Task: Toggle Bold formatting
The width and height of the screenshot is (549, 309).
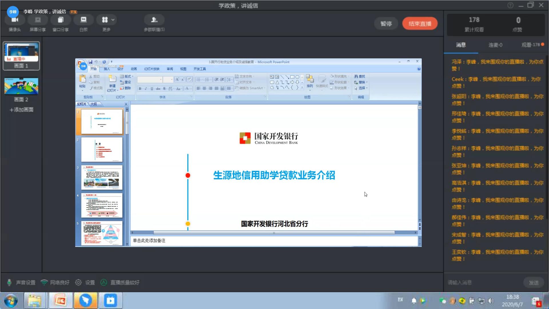Action: pos(140,89)
